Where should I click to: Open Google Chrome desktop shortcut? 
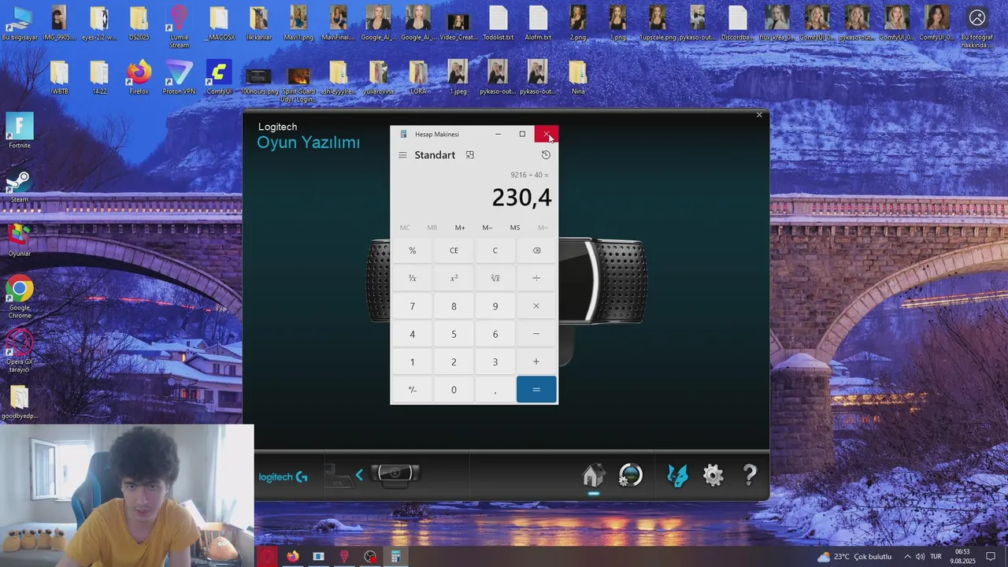[20, 298]
